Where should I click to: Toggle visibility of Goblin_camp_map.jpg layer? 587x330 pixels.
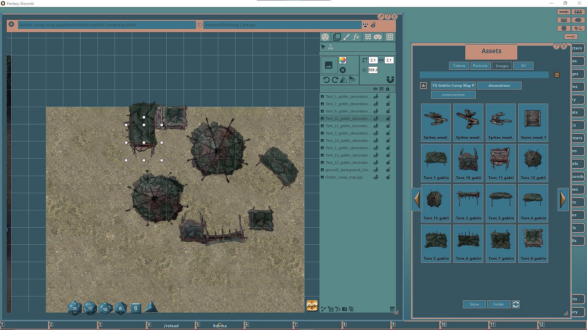click(376, 177)
